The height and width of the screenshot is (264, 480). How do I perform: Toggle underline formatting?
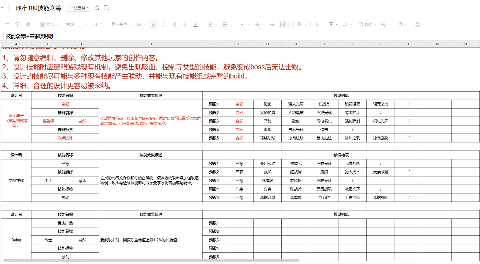click(174, 24)
